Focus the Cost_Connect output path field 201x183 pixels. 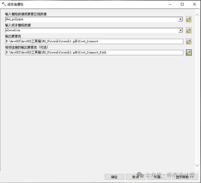coord(94,41)
